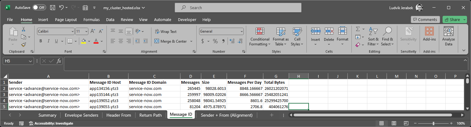Screen dimensions: 471x127
Task: Expand the Name Box dropdown arrow
Action: pyautogui.click(x=30, y=61)
